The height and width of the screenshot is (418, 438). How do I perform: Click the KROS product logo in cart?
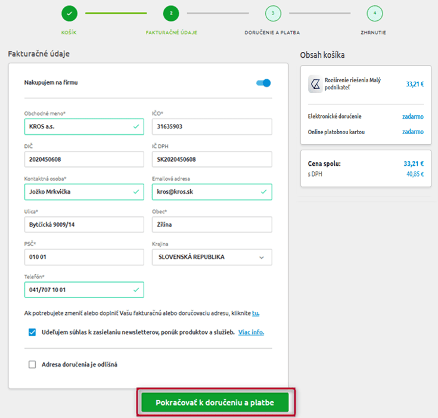[x=315, y=84]
